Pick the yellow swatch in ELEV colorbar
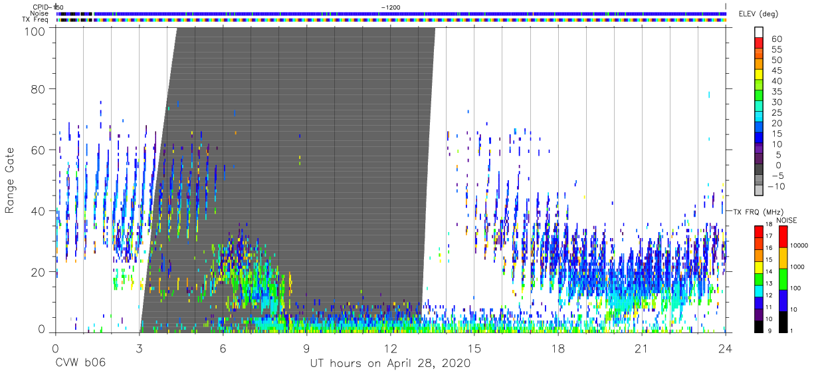The width and height of the screenshot is (816, 377). (759, 74)
